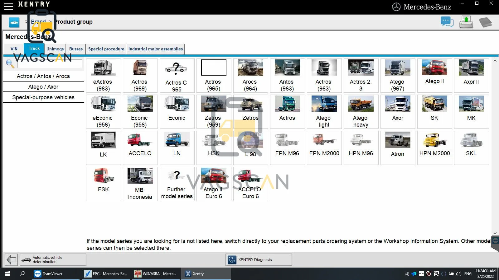Click the back arrow button

tap(12, 259)
